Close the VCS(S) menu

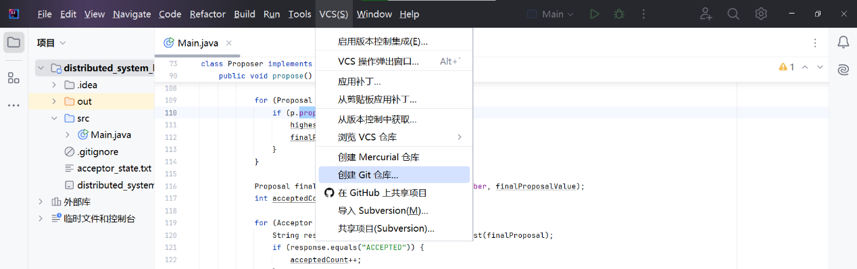[x=334, y=14]
